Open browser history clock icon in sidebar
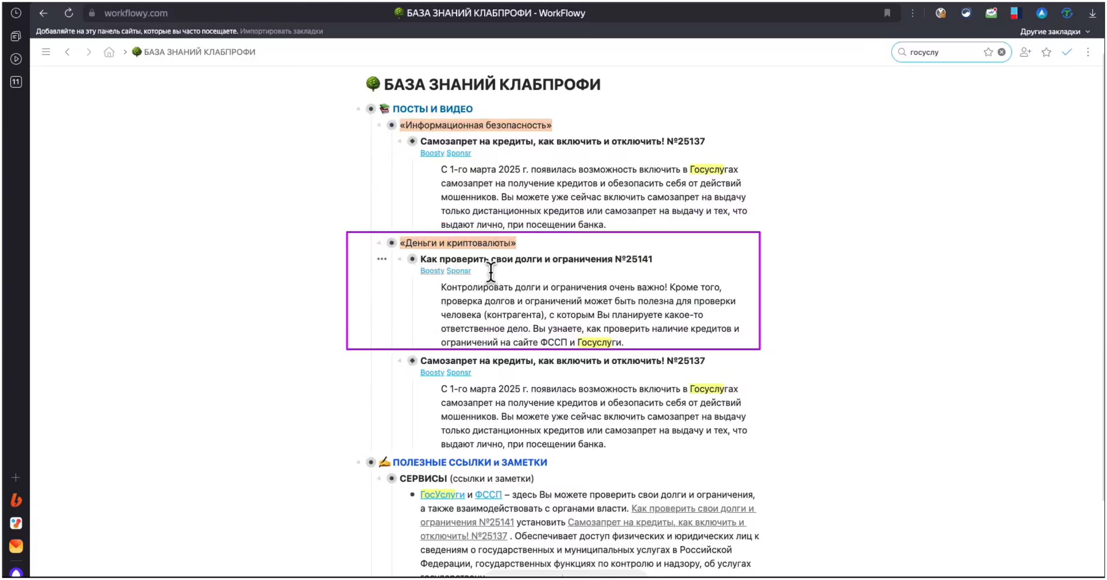This screenshot has height=580, width=1107. tap(16, 13)
